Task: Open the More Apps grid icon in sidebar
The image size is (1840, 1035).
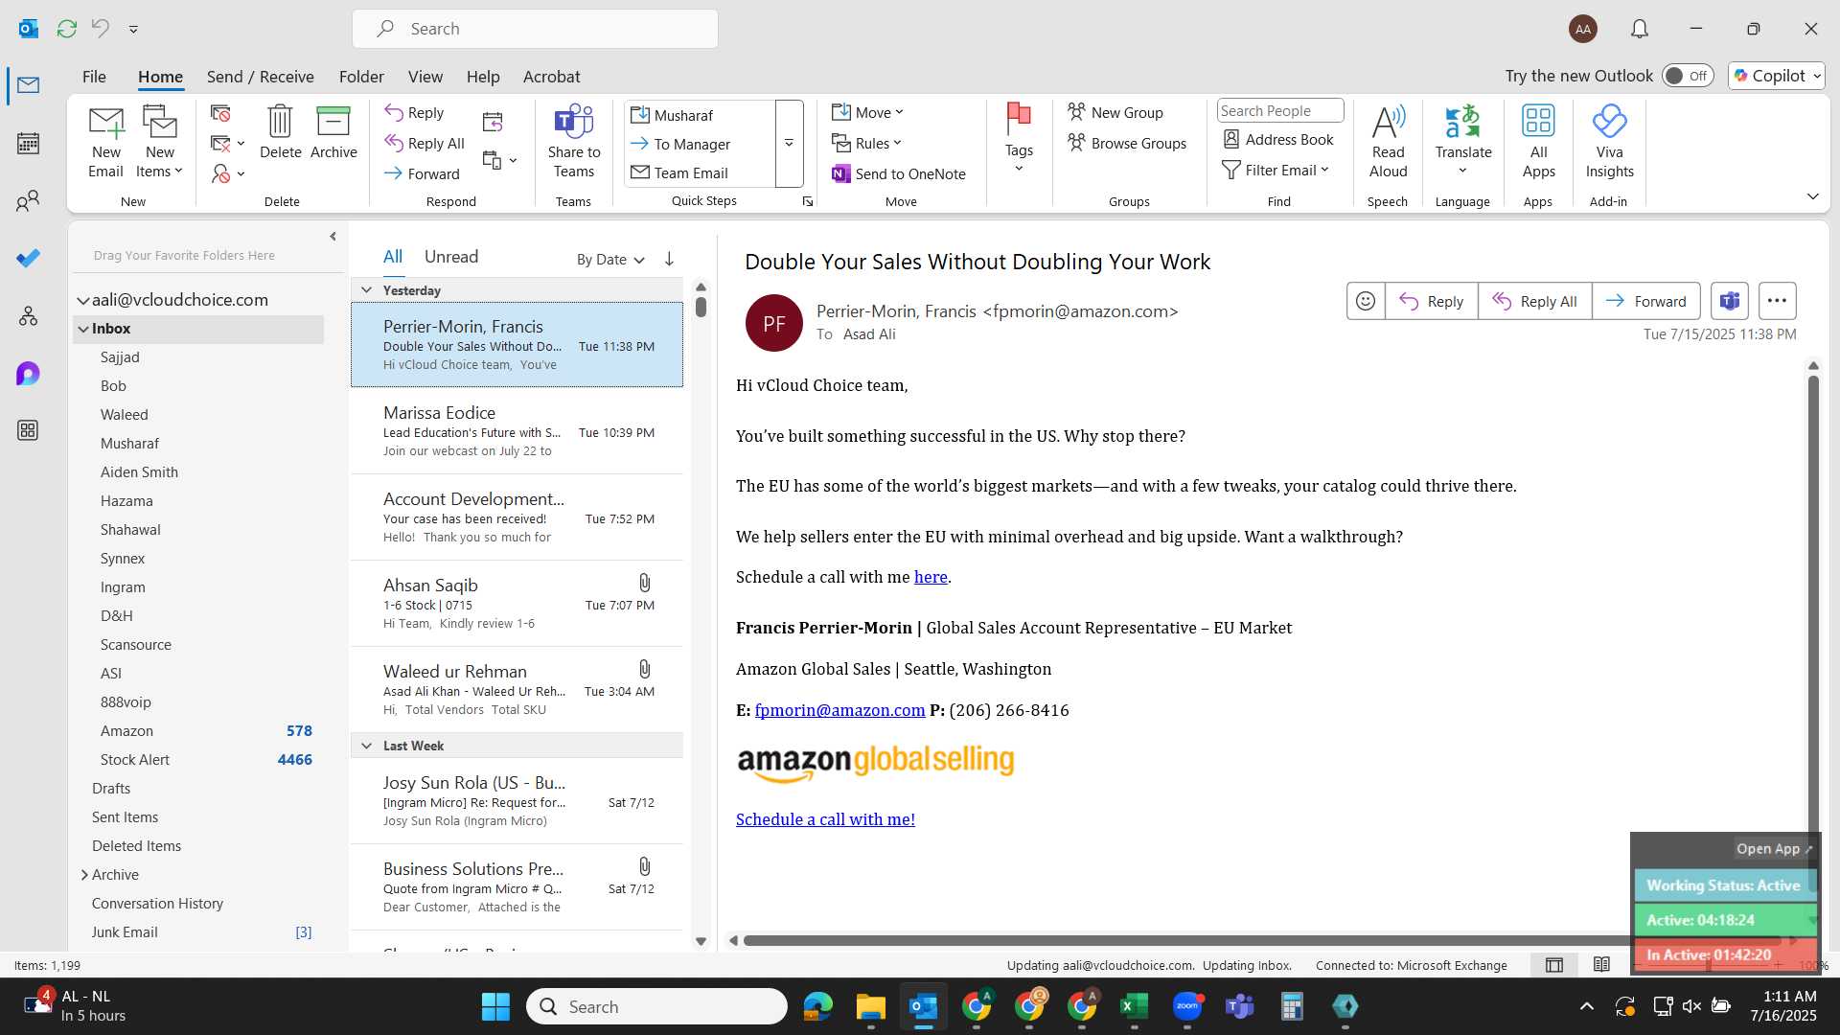Action: point(28,430)
